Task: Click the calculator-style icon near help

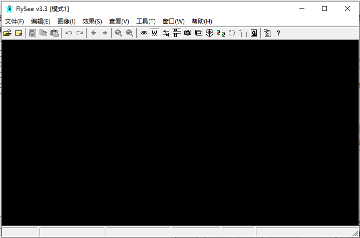Action: (267, 33)
